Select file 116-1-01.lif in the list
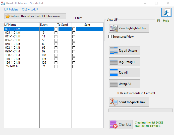The image size is (174, 135). click(13, 59)
